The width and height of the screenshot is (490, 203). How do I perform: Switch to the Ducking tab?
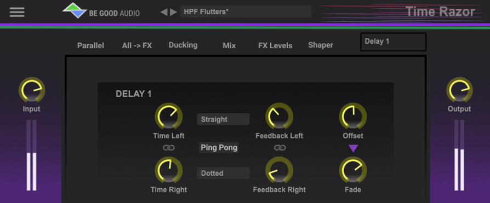[x=183, y=45]
